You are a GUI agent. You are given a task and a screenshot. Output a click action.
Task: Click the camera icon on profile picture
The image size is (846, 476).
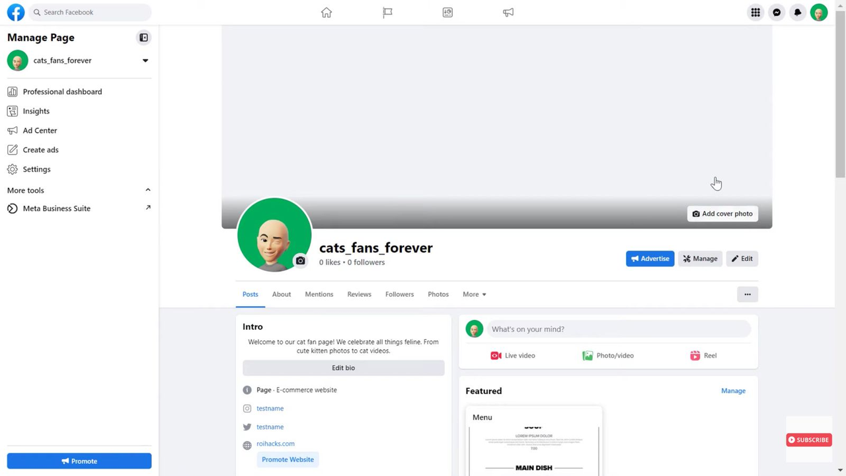(300, 260)
